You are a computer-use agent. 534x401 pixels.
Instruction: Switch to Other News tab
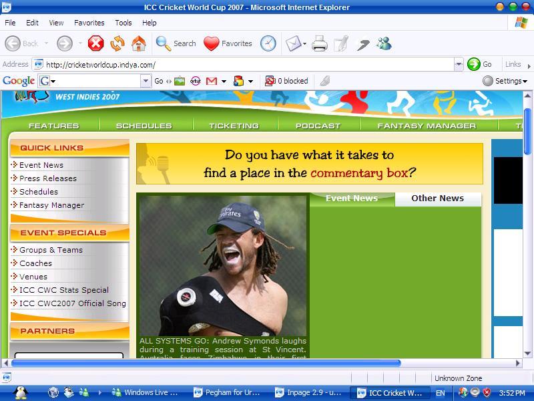pos(438,198)
